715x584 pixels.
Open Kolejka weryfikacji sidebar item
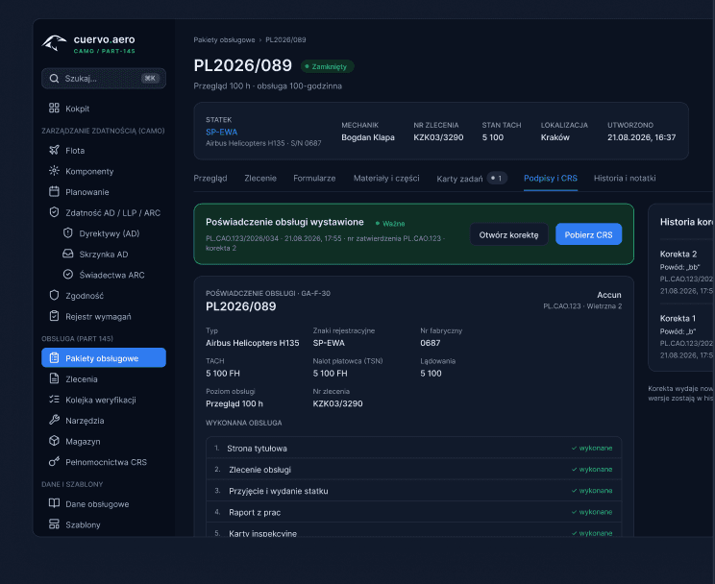point(104,400)
